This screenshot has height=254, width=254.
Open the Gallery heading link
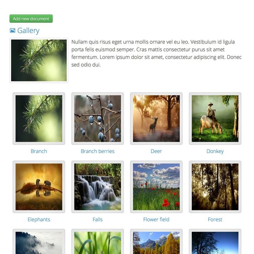(28, 31)
